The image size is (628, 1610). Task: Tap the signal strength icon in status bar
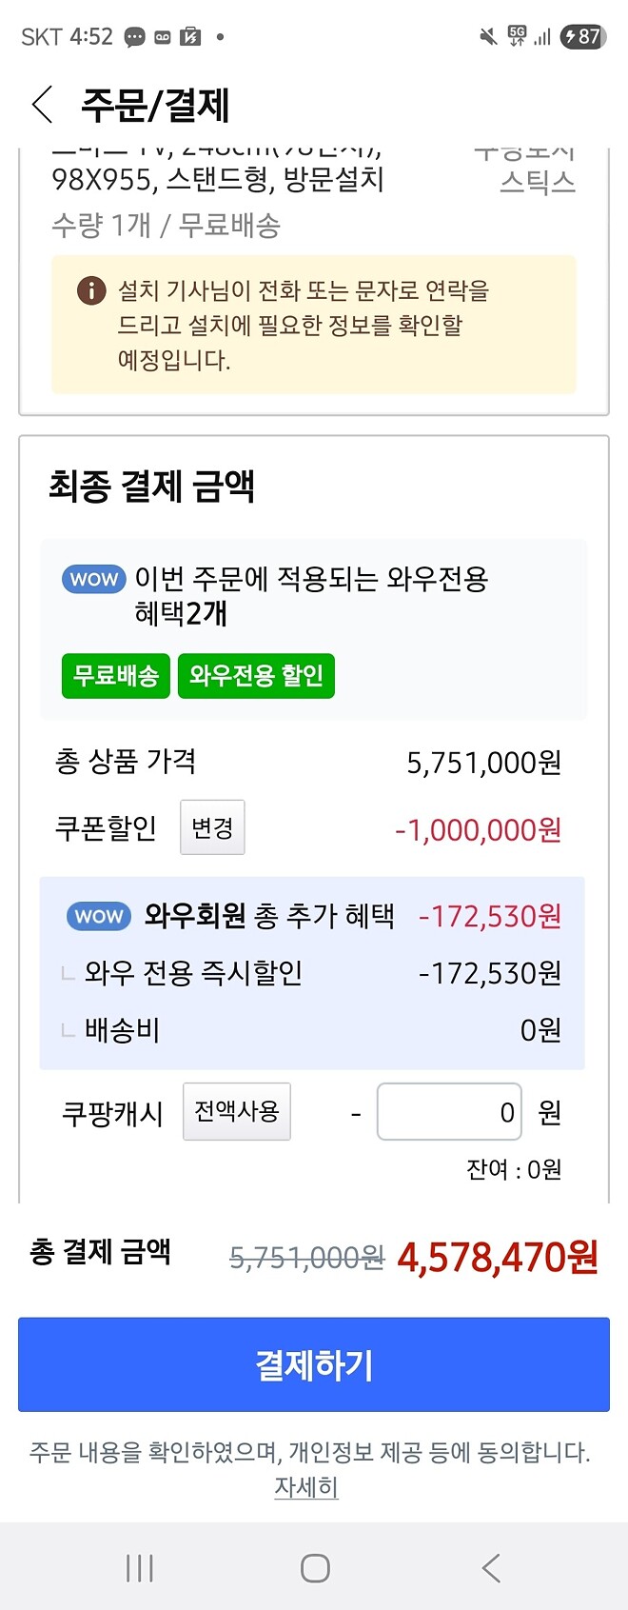[x=544, y=37]
